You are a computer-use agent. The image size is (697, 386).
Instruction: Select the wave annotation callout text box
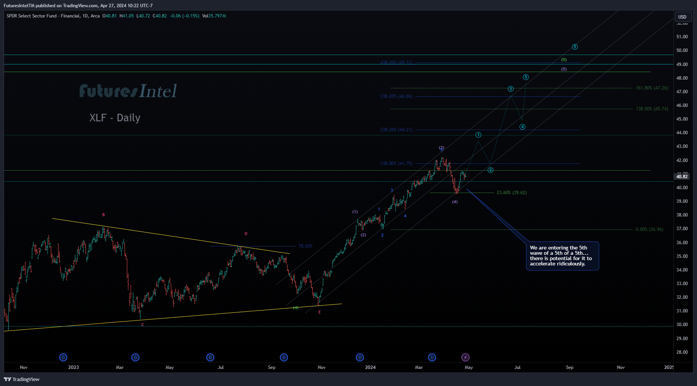coord(563,256)
